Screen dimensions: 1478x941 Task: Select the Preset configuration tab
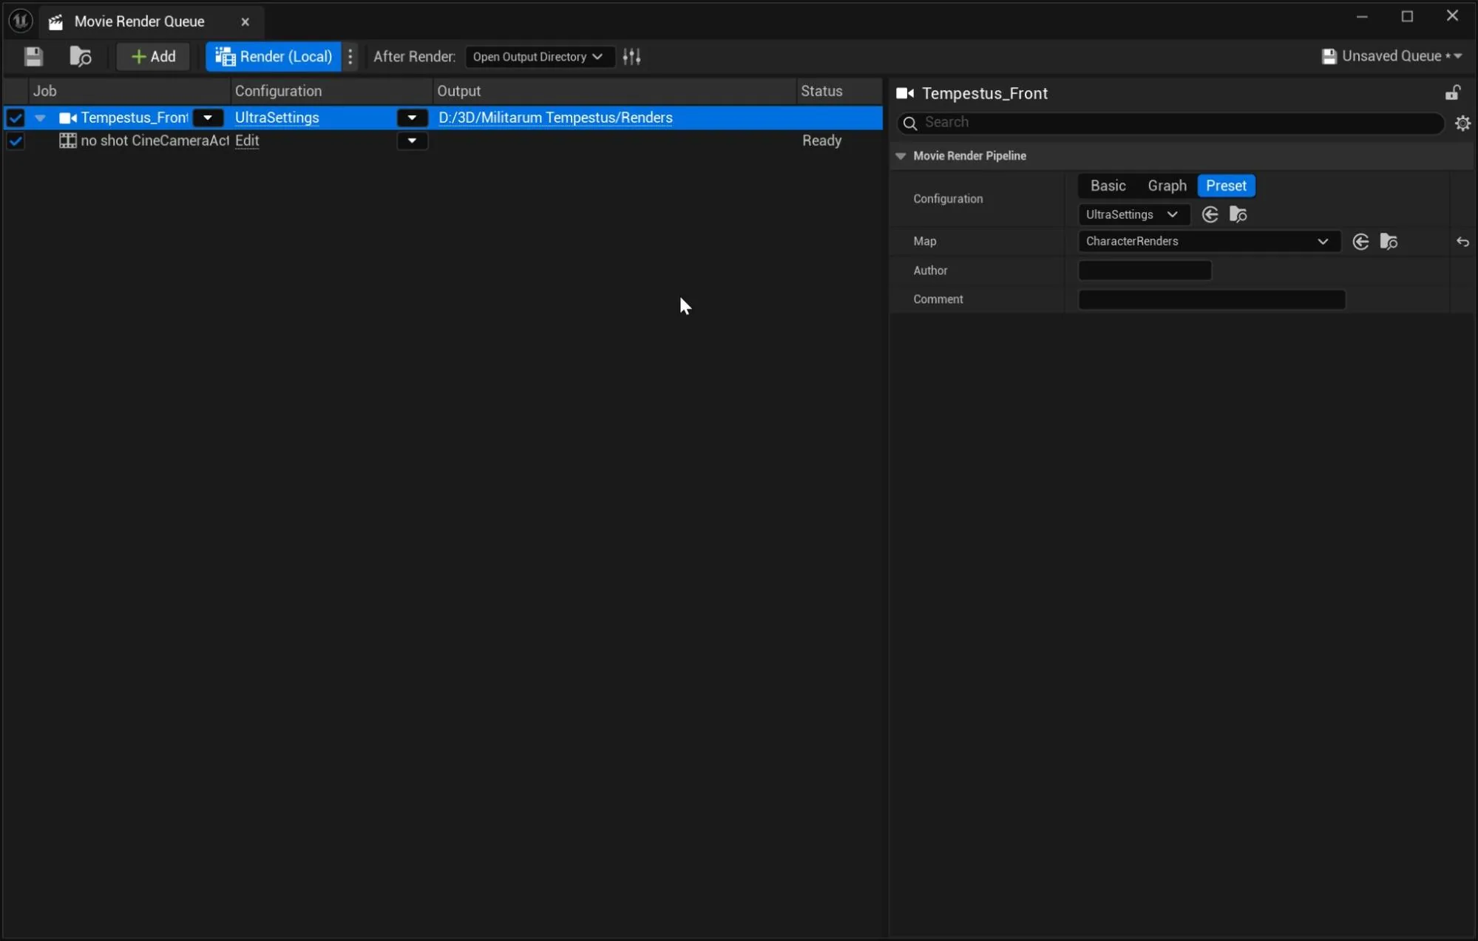(x=1226, y=186)
